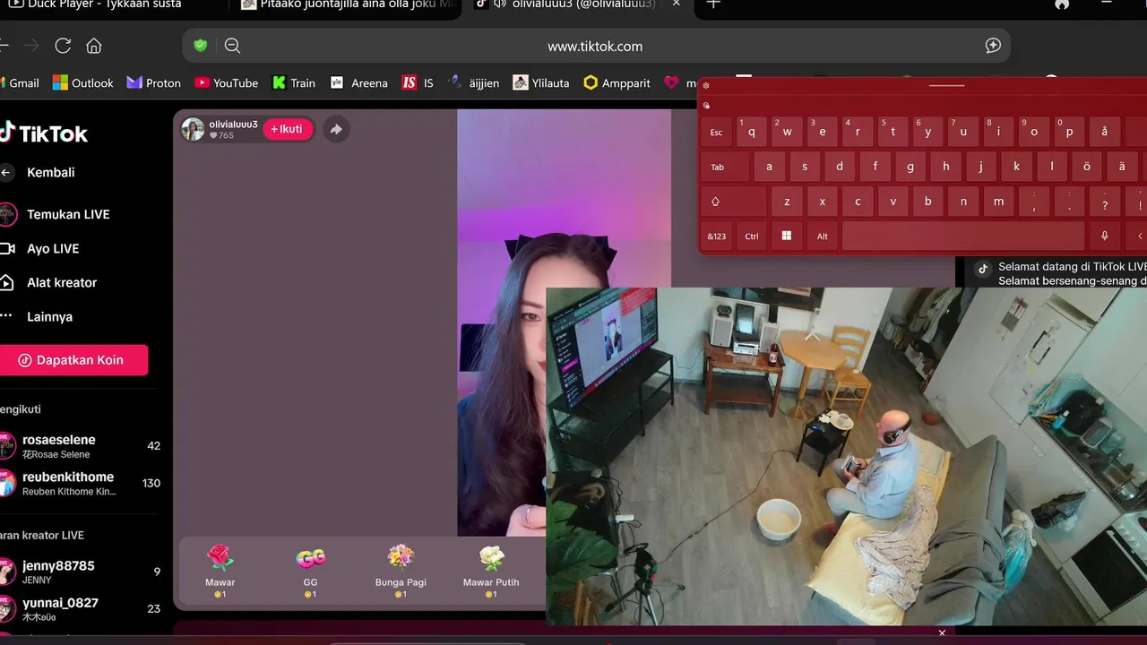The width and height of the screenshot is (1147, 645).
Task: Open the IS bookmark
Action: pyautogui.click(x=418, y=82)
